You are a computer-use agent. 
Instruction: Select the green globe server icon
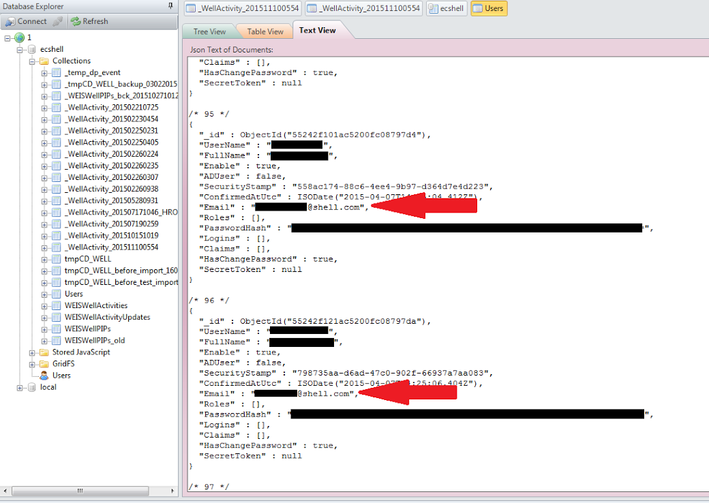(x=19, y=37)
